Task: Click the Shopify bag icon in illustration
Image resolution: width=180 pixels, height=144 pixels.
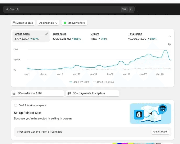Action: [139, 115]
